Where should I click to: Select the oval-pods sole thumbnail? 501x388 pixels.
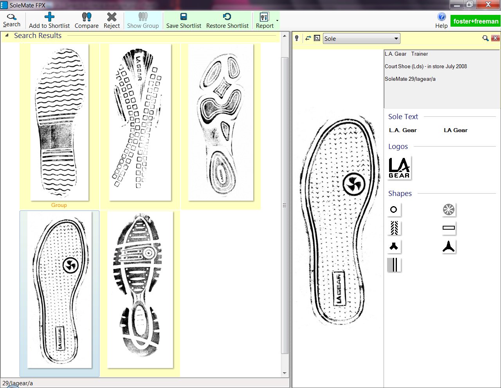click(x=221, y=122)
